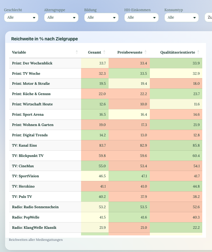Screen dimensions: 212x252
Task: Click the title Reichweite in % nach Zielgruppe
Action: click(x=44, y=39)
